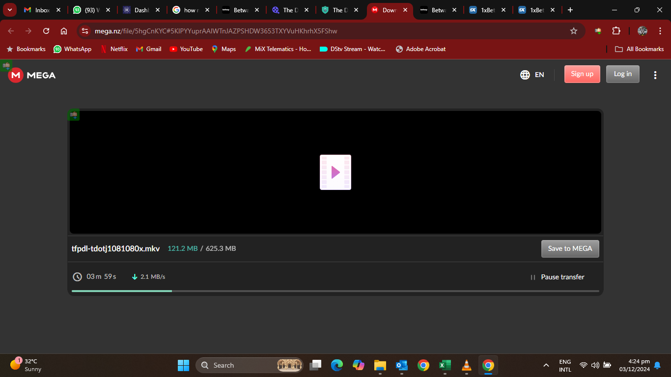Bookmark this page with star icon
The image size is (671, 377).
pos(573,31)
